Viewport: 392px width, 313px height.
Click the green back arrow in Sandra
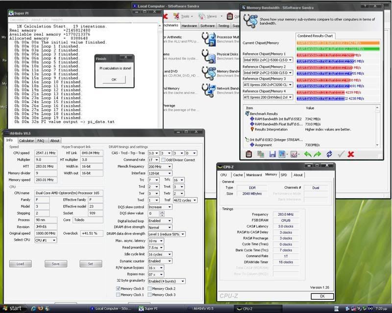pyautogui.click(x=308, y=154)
